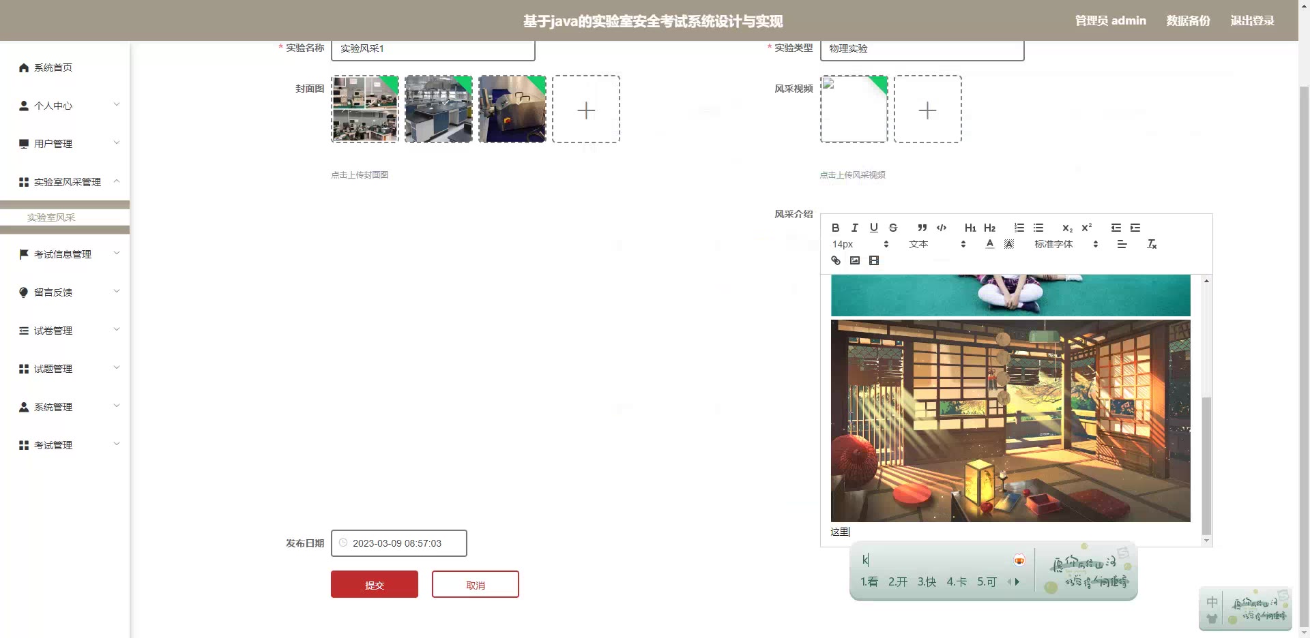1310x638 pixels.
Task: Select the first cover image thumbnail
Action: (365, 109)
